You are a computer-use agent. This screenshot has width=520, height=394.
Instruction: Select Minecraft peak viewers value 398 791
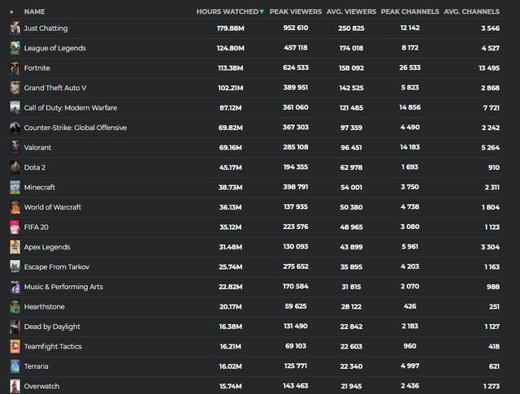(296, 188)
